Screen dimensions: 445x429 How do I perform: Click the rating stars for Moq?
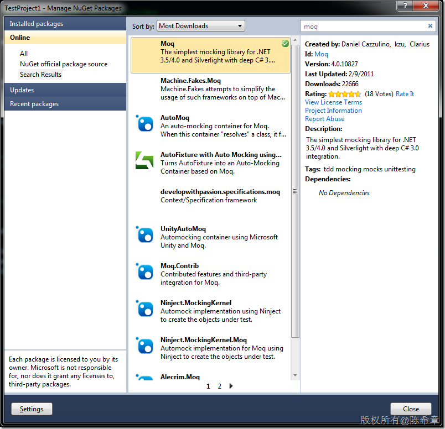(x=344, y=94)
